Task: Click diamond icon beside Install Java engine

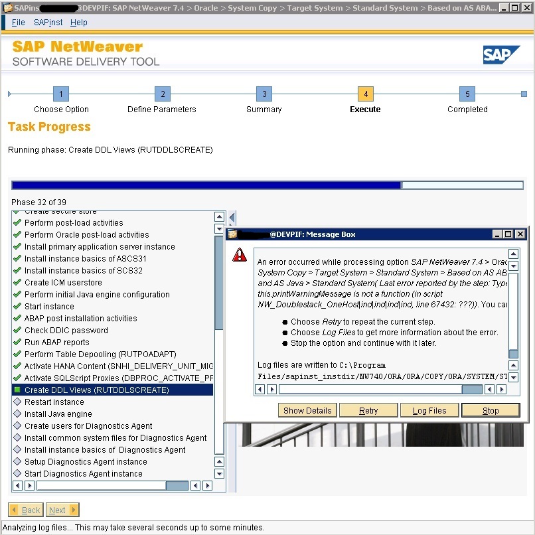Action: (17, 414)
